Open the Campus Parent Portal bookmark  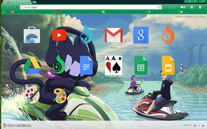[113, 12]
